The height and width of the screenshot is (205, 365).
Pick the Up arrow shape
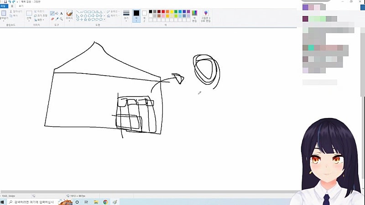click(x=101, y=16)
